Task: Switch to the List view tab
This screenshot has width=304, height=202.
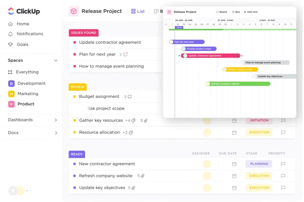Action: click(x=138, y=11)
